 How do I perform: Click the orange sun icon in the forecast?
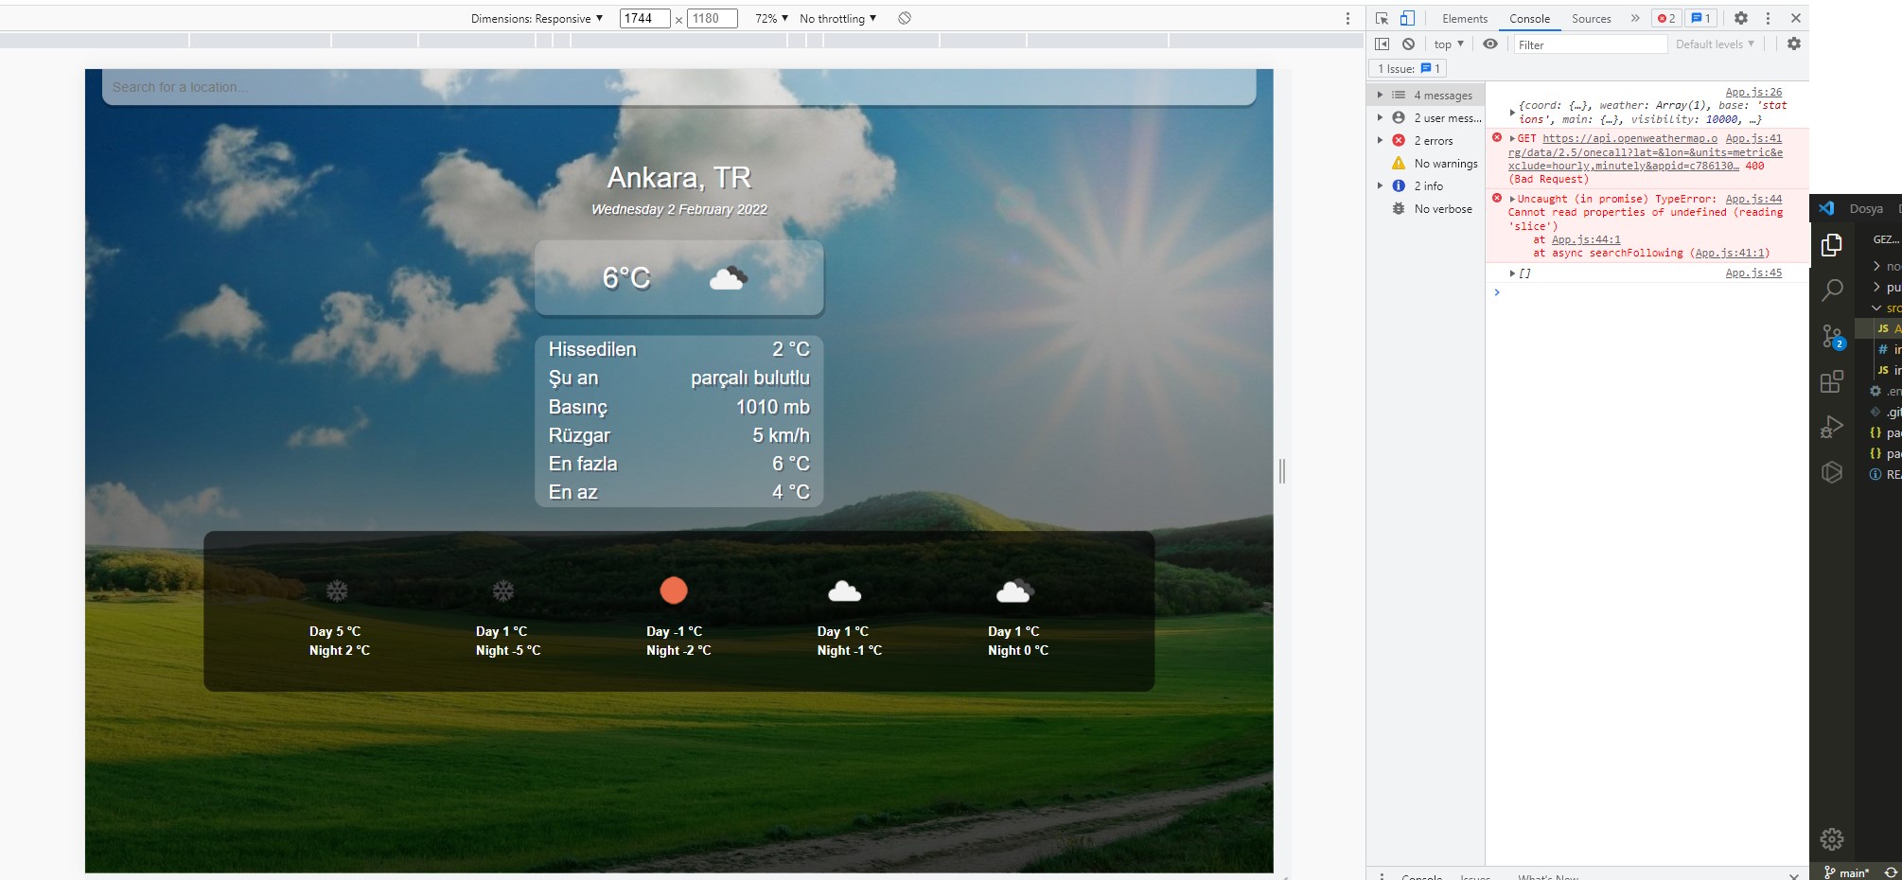click(x=674, y=590)
